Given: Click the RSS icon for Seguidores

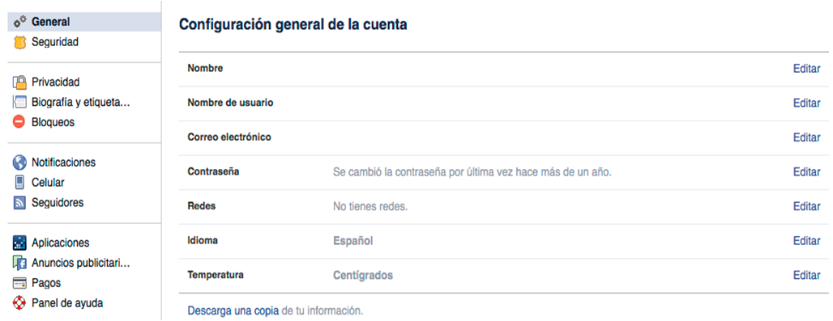Looking at the screenshot, I should tap(19, 203).
